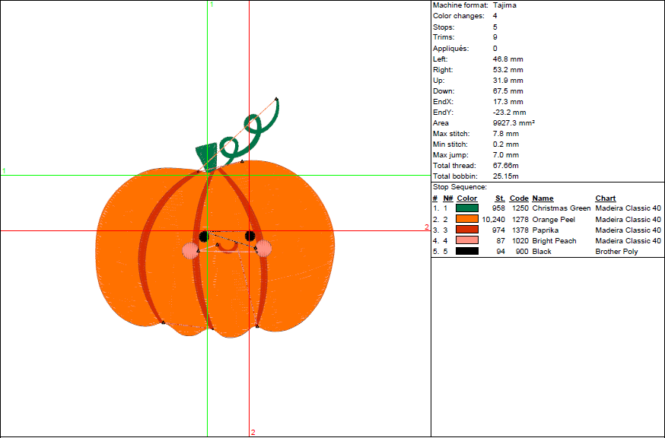Viewport: 665px width, 438px height.
Task: Click the Color column header
Action: [467, 198]
